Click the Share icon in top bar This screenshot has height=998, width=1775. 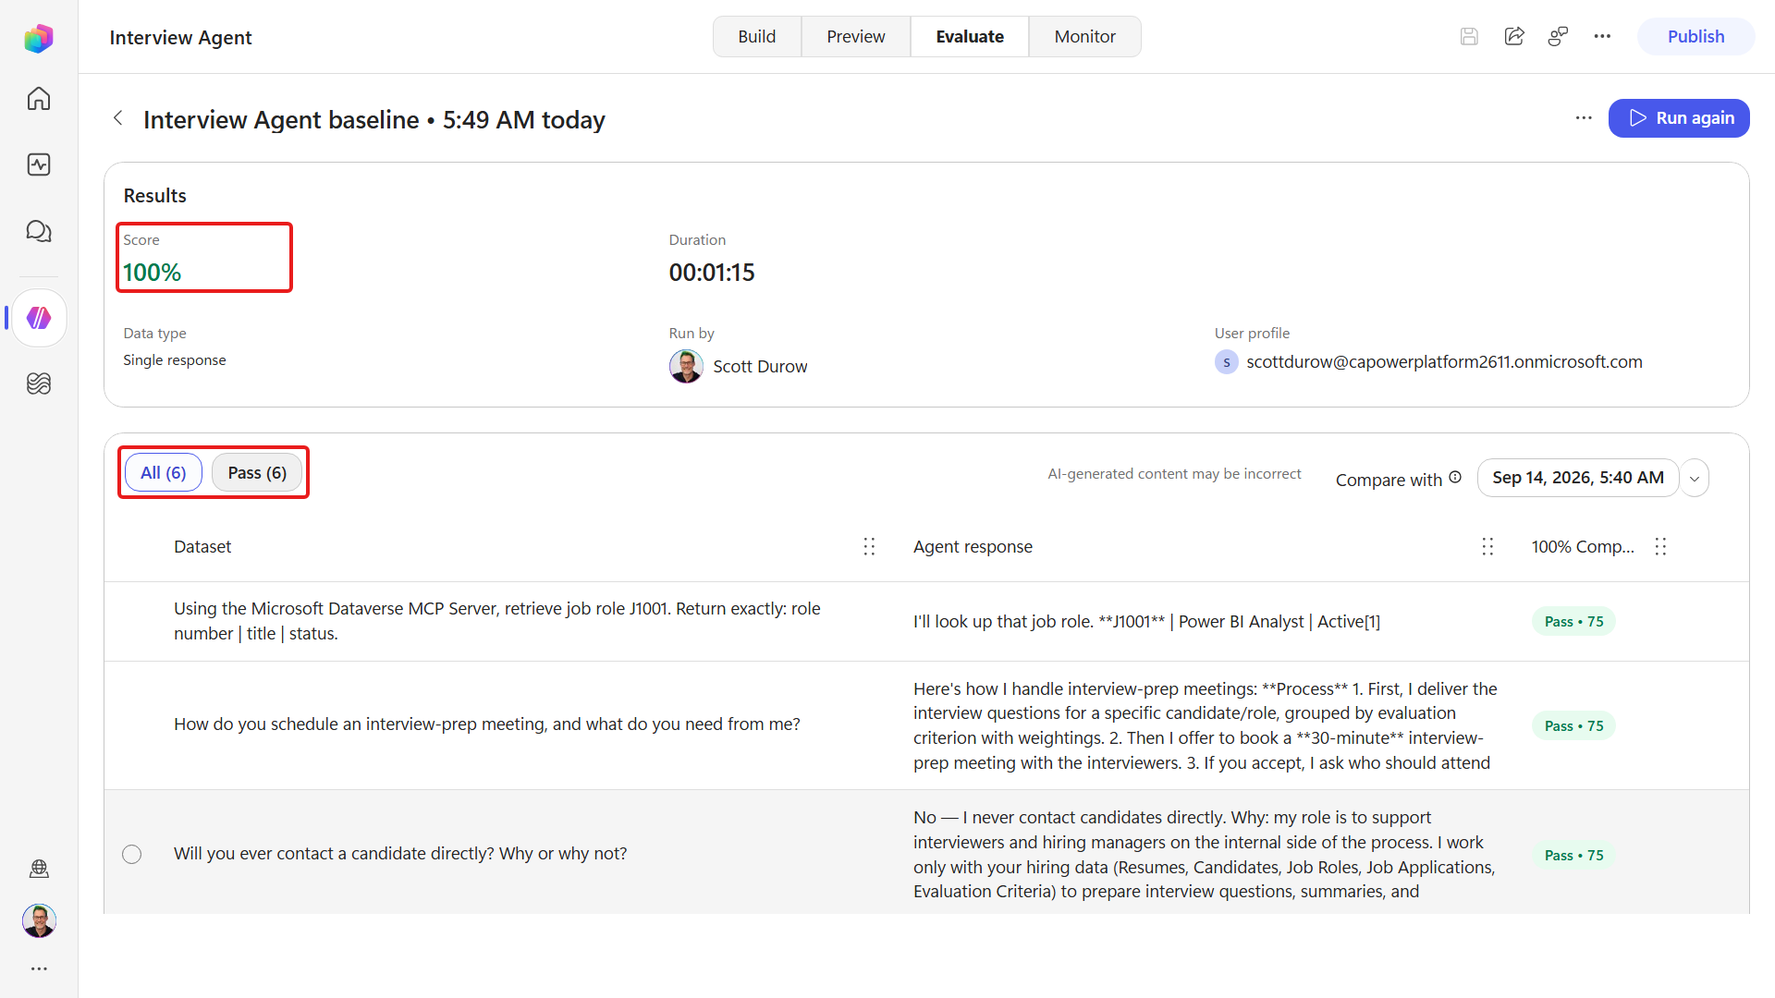click(x=1514, y=37)
